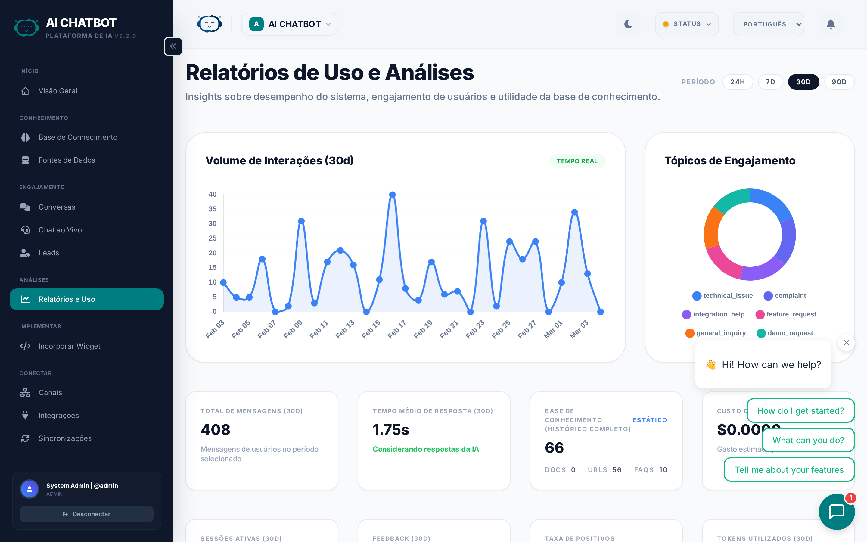Open Incorporar Widget via the code icon
The height and width of the screenshot is (542, 867).
point(25,346)
